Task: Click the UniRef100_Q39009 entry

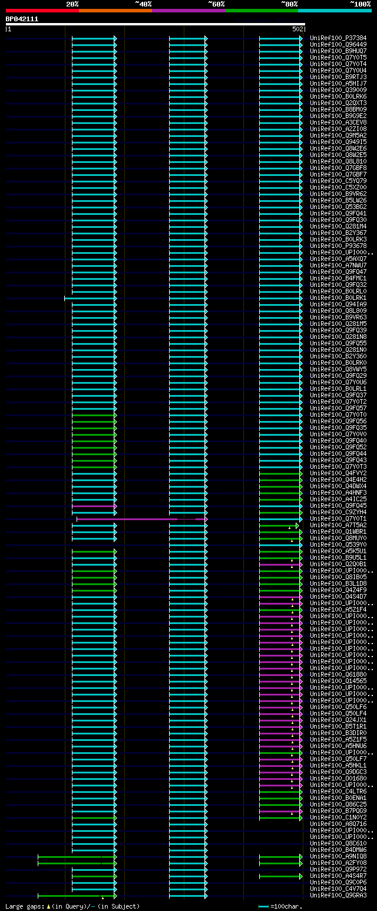Action: pyautogui.click(x=338, y=90)
